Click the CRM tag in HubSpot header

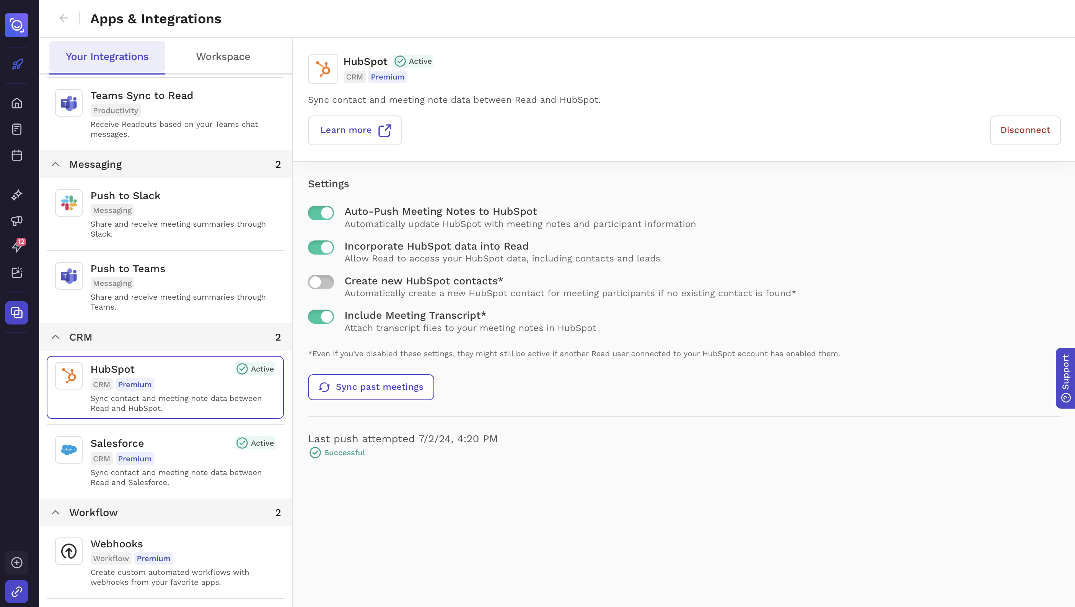(x=354, y=77)
